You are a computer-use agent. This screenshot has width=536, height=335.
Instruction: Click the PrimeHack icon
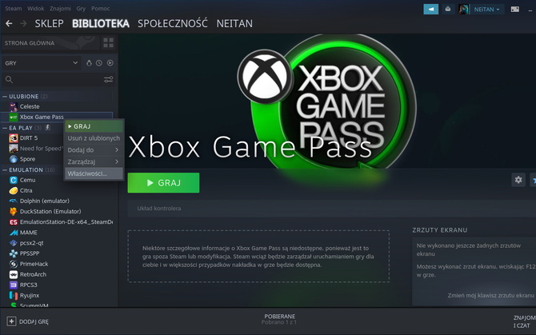click(14, 264)
